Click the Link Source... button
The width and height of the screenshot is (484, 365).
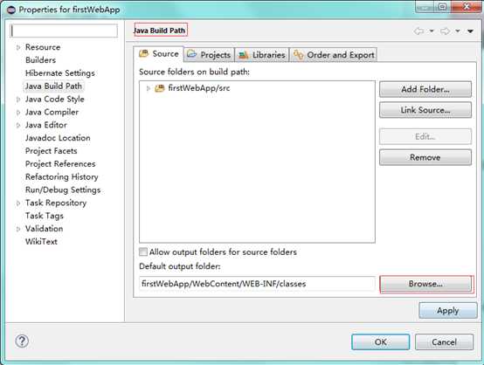coord(425,110)
